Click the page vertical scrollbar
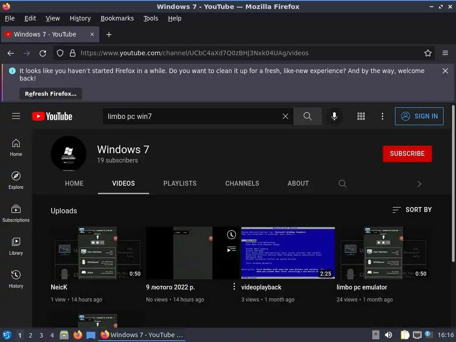Image resolution: width=456 pixels, height=342 pixels. click(x=453, y=183)
